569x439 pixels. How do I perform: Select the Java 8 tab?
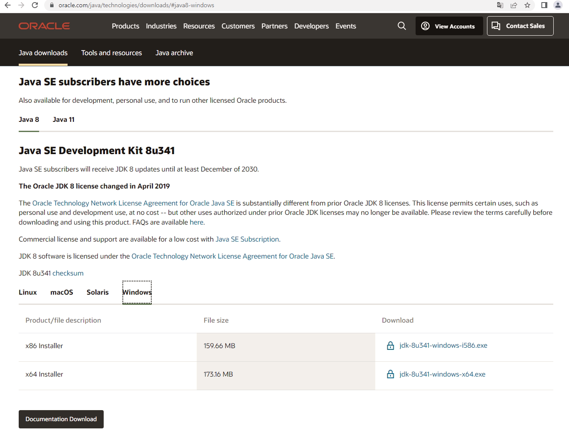click(29, 119)
